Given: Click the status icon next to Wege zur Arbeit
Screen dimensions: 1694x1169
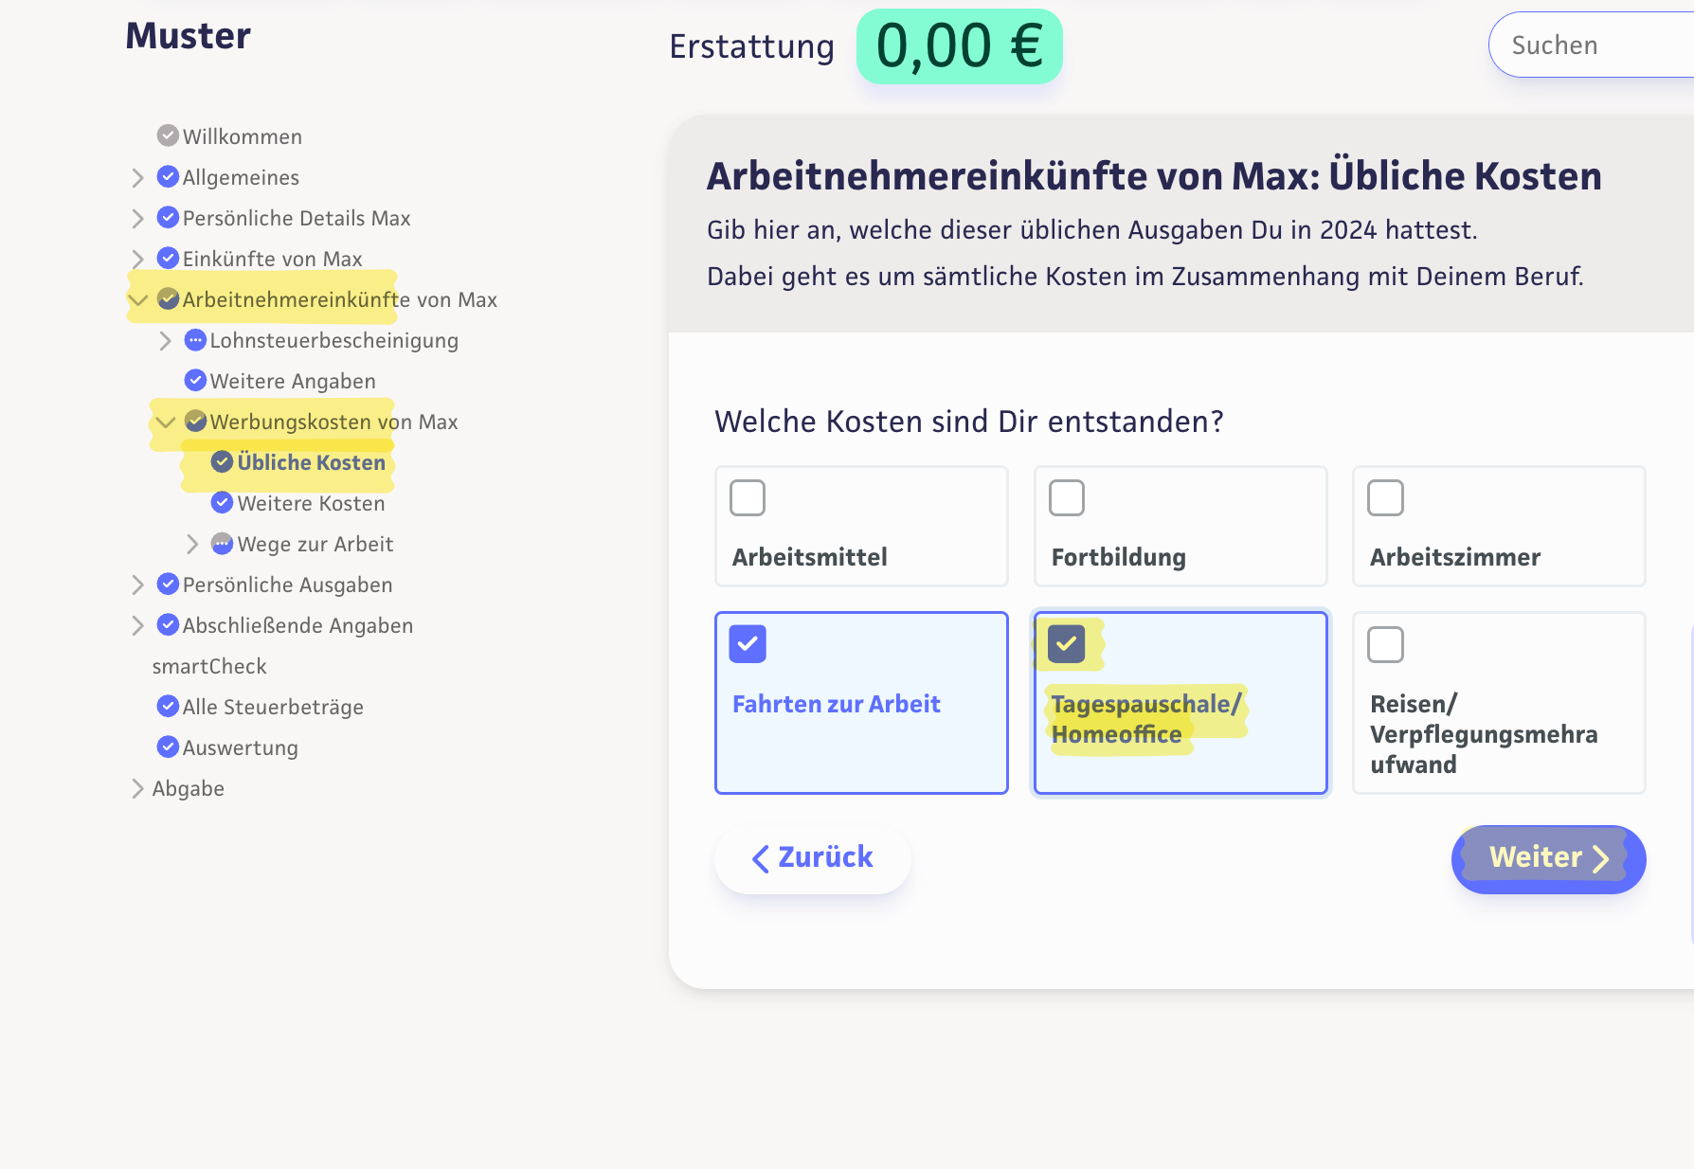Looking at the screenshot, I should click(223, 544).
